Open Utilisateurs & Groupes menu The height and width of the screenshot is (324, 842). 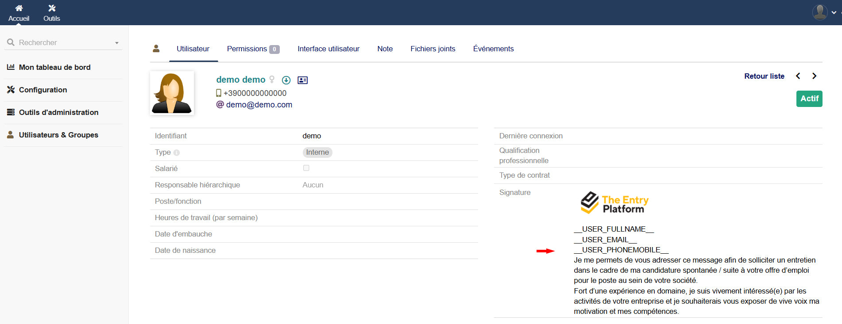pos(58,135)
